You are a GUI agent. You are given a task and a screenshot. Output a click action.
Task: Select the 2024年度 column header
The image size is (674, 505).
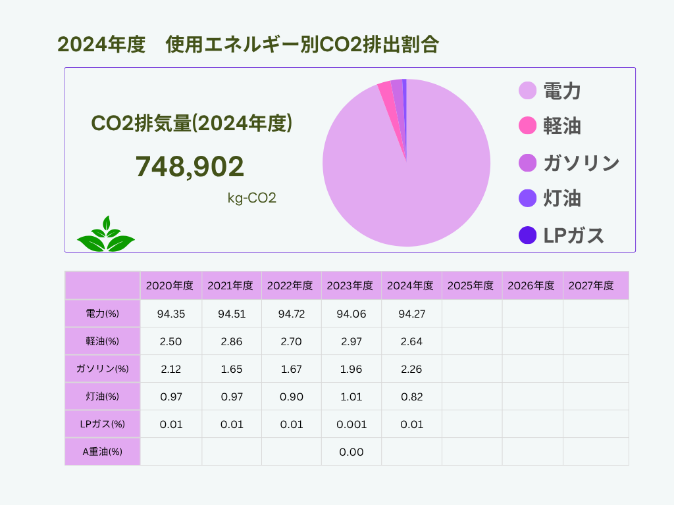click(x=411, y=286)
